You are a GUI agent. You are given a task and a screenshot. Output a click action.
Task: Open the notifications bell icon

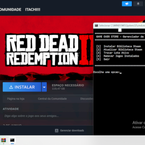click(138, 4)
